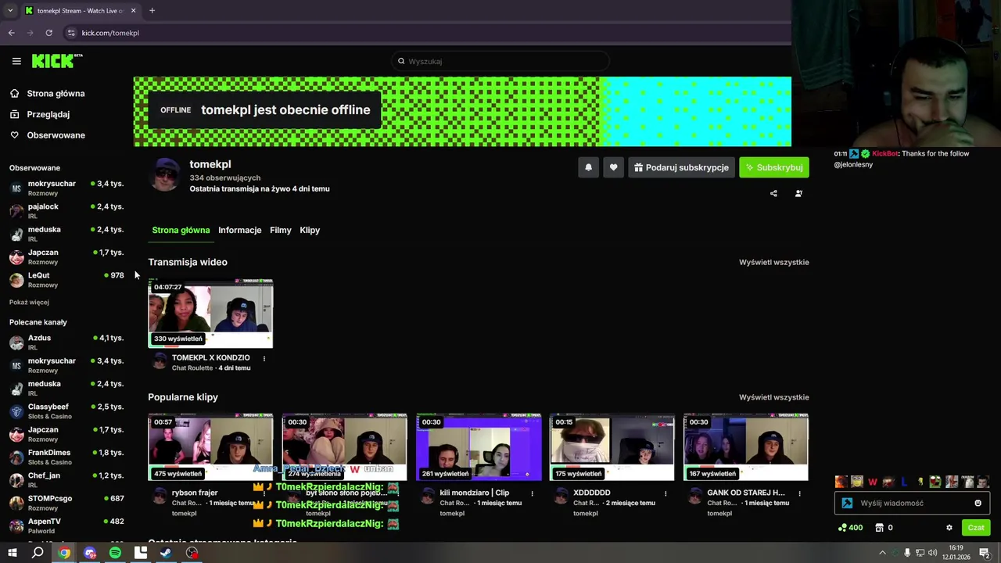Show hidden system tray icons
This screenshot has width=1001, height=563.
coord(882,553)
